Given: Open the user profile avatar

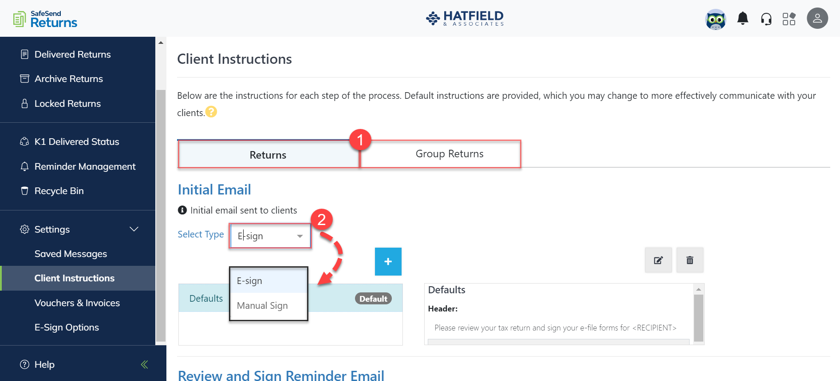Looking at the screenshot, I should point(817,18).
